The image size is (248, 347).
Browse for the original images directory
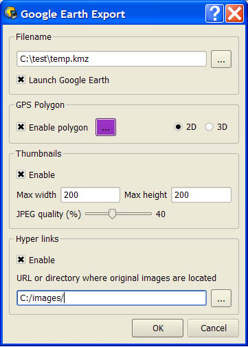221,298
